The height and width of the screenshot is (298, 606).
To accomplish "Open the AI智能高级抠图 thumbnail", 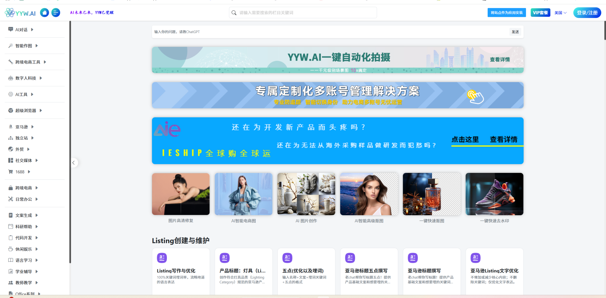I will [369, 194].
